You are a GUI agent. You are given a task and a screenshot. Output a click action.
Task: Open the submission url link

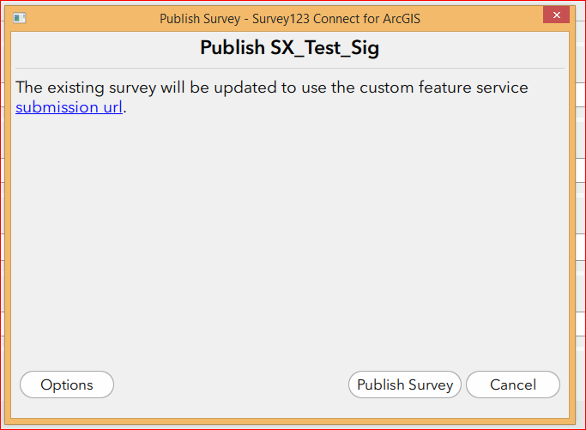69,108
